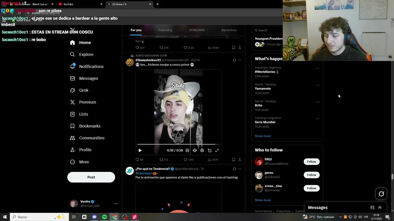
Task: Show more trends under What's happening
Action: [x=263, y=136]
